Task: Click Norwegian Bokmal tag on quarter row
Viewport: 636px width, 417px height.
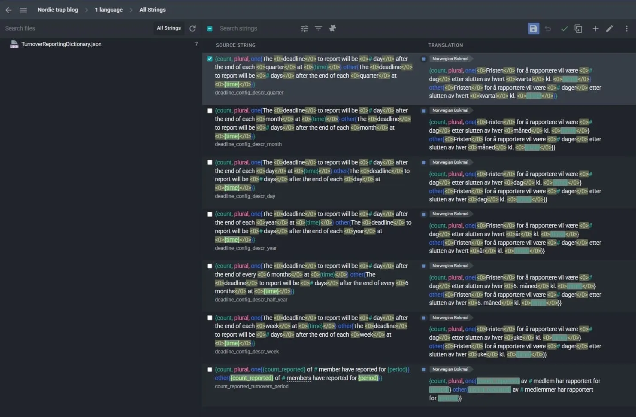Action: [x=451, y=59]
